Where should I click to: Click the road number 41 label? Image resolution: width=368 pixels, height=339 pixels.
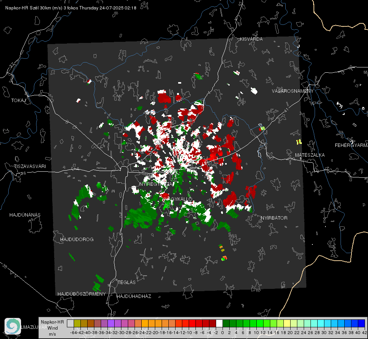point(286,110)
